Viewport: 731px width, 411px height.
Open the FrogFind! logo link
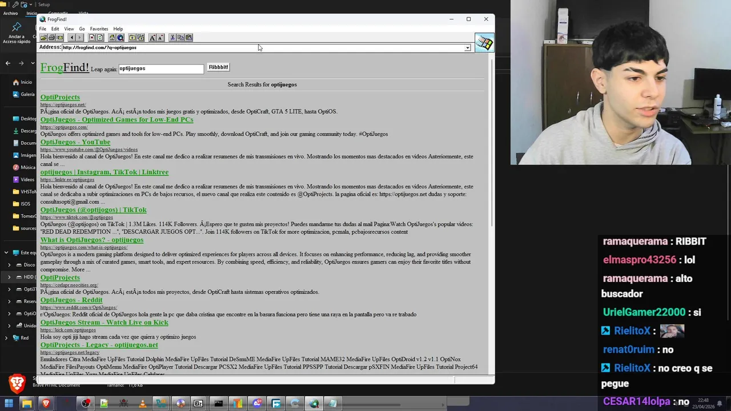tap(65, 68)
